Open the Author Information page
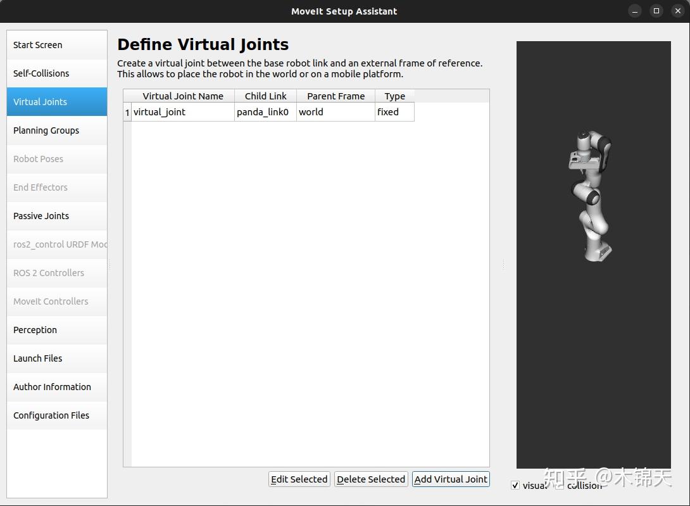Image resolution: width=690 pixels, height=506 pixels. point(52,386)
